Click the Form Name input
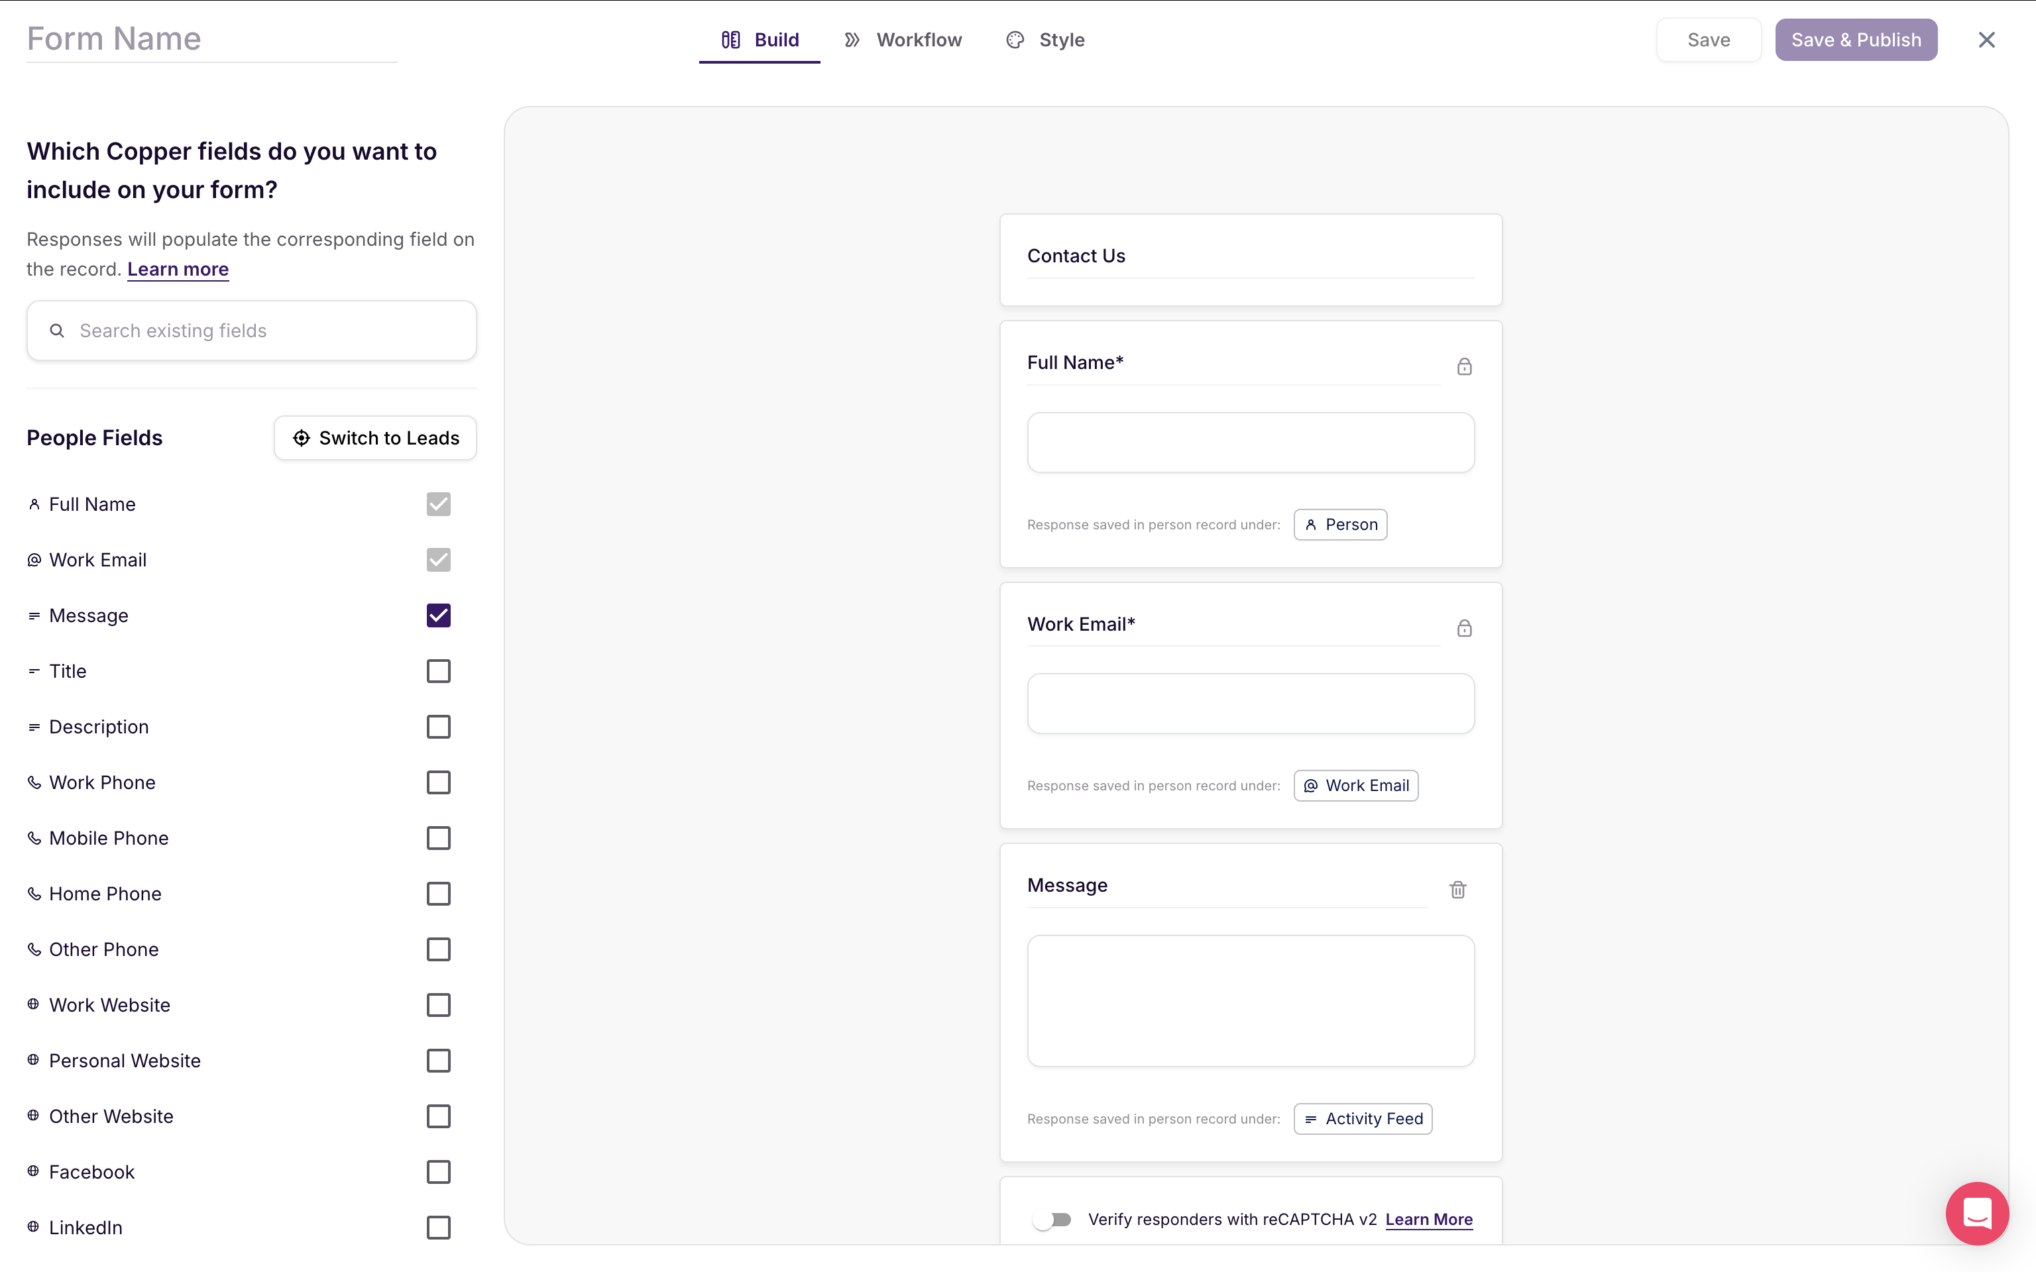The width and height of the screenshot is (2036, 1272). [211, 40]
